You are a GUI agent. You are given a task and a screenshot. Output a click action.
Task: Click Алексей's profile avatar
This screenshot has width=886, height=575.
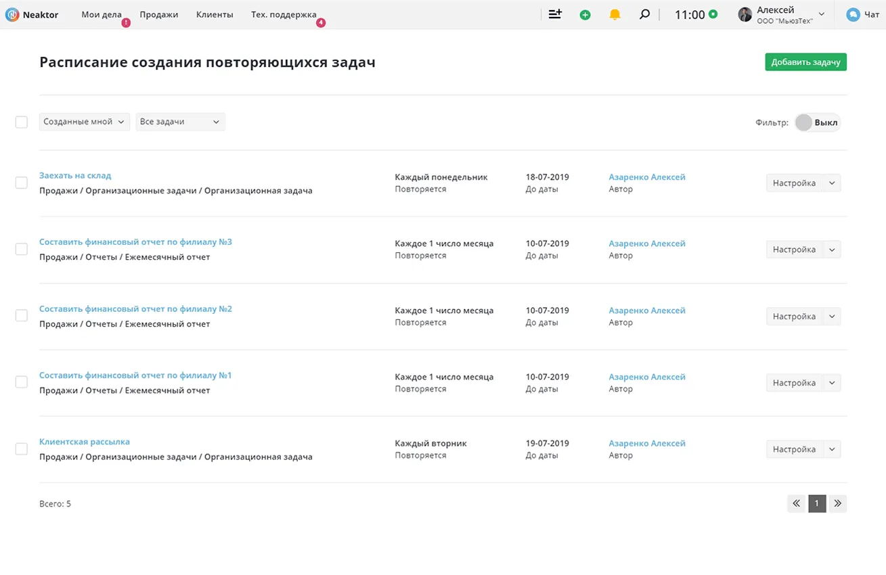click(745, 14)
